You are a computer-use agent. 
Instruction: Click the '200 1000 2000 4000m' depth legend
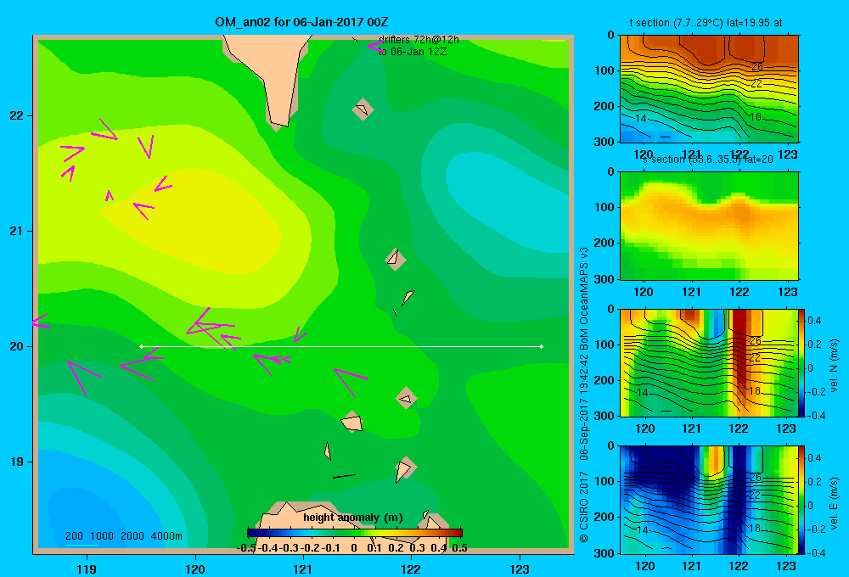[123, 536]
